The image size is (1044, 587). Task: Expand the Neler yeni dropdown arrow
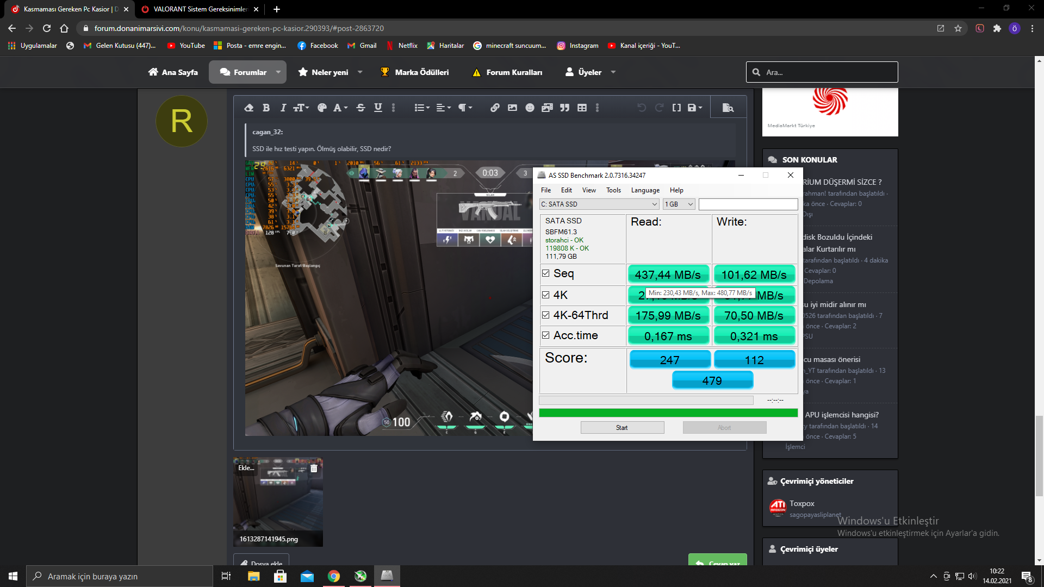click(x=360, y=72)
